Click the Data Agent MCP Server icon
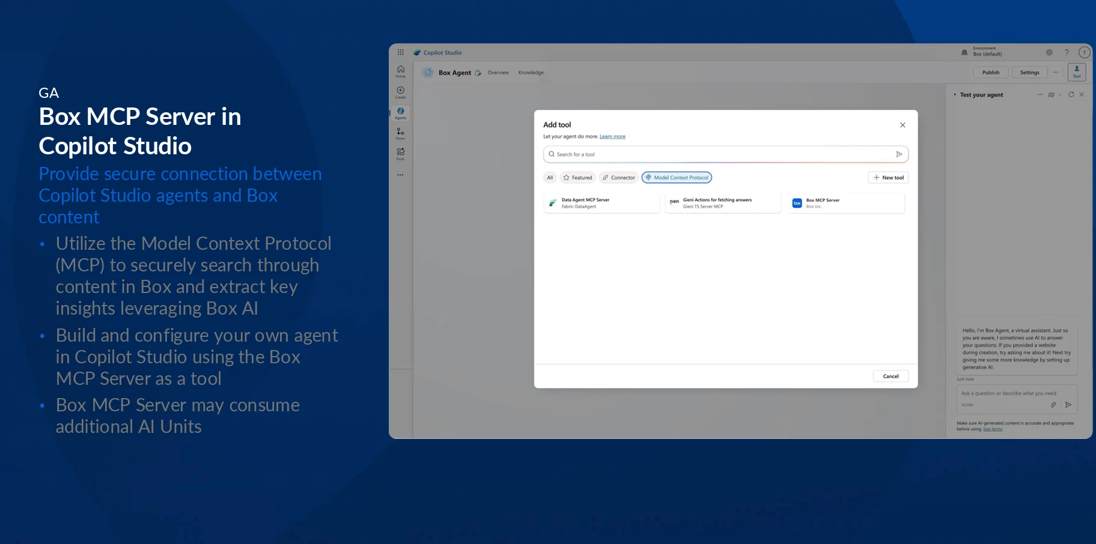The image size is (1096, 544). [553, 204]
